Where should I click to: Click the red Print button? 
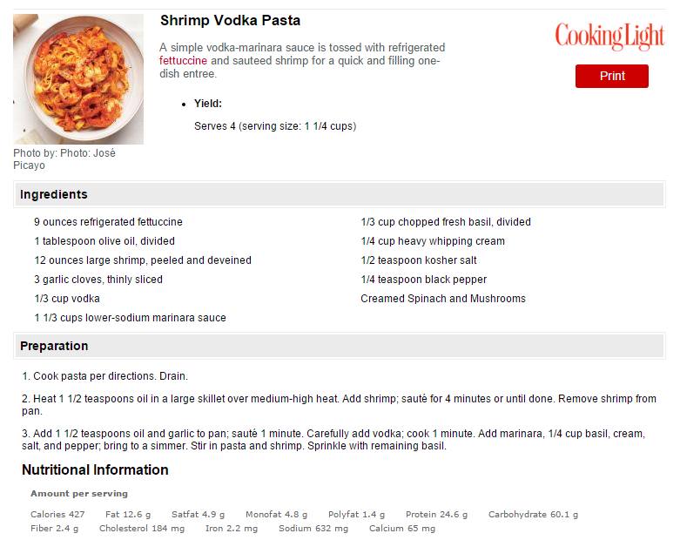(612, 76)
